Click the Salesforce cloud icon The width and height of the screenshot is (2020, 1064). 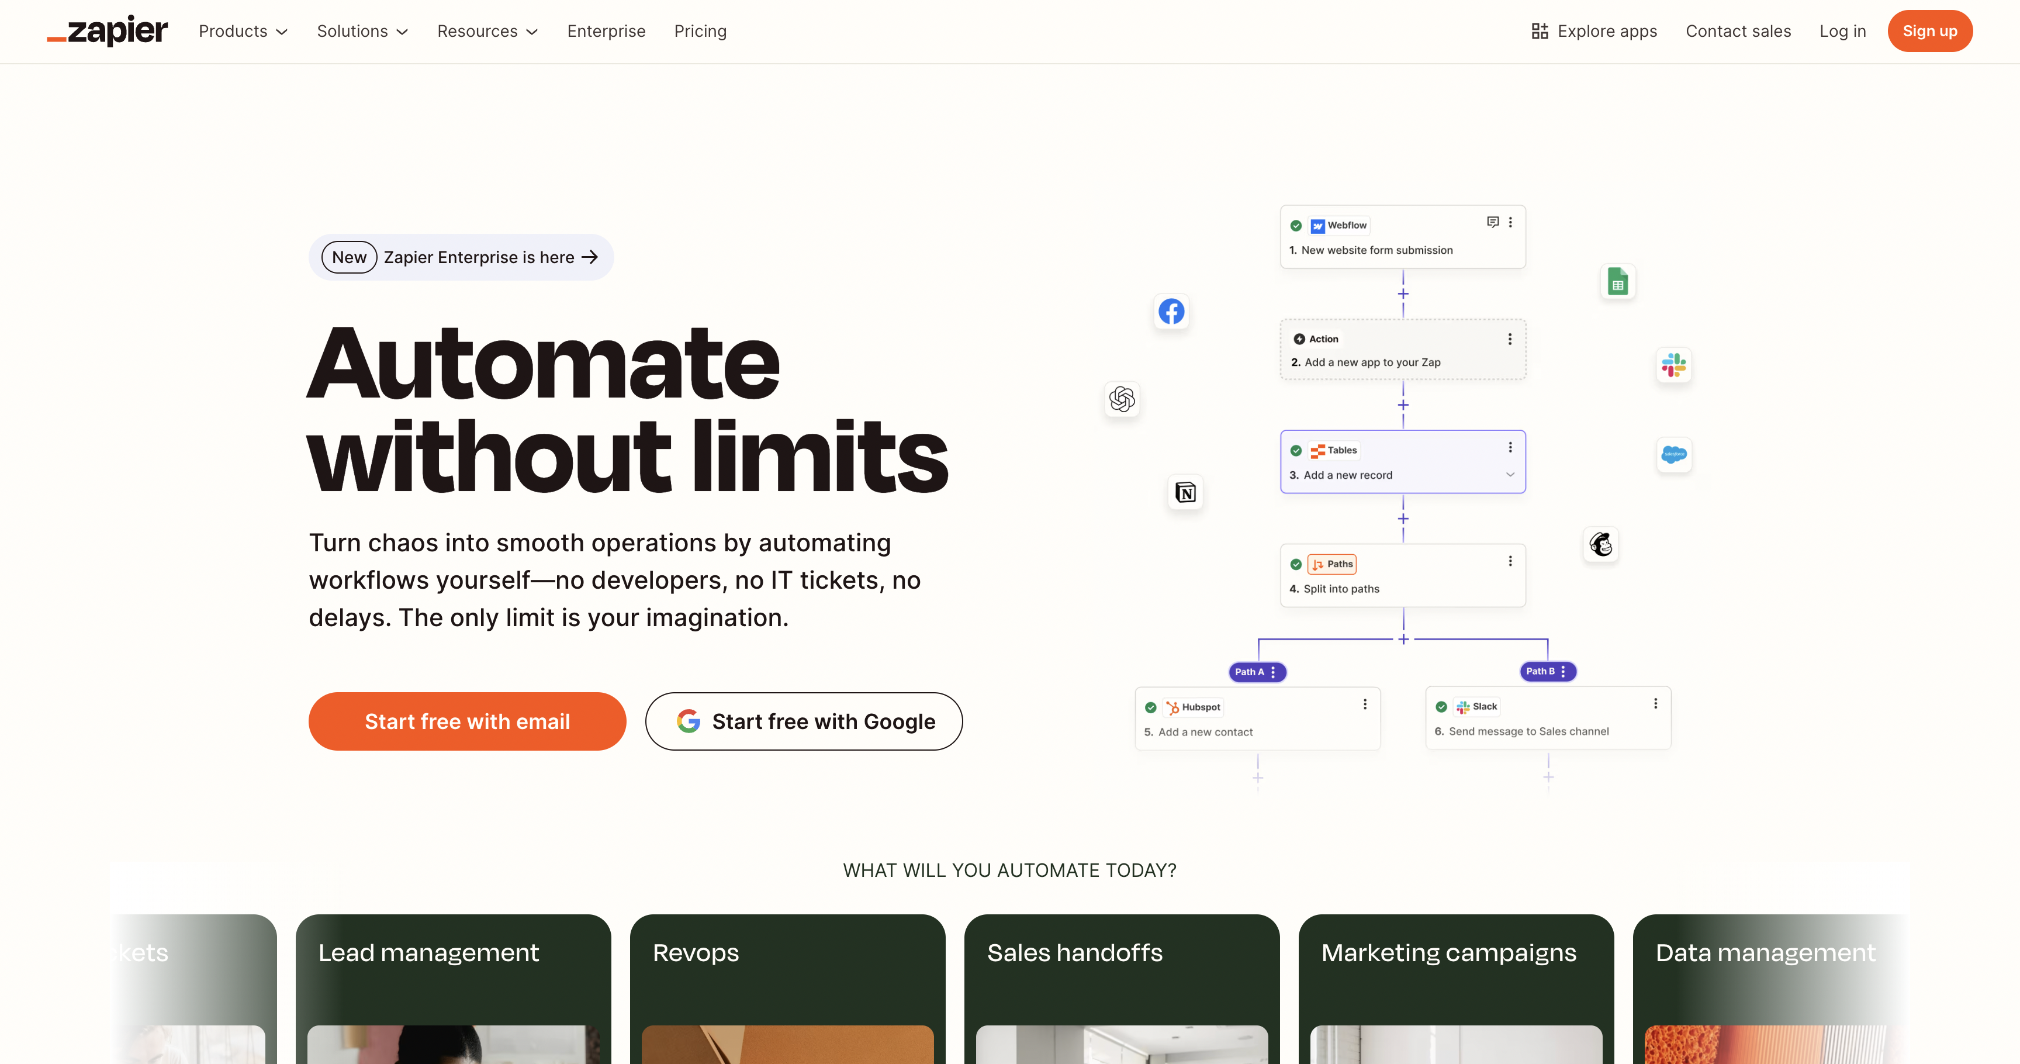(x=1673, y=455)
